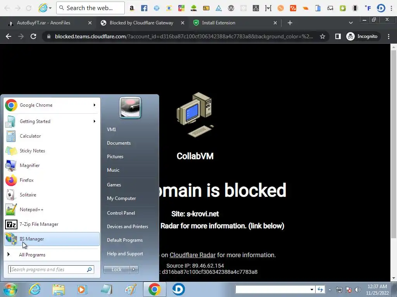
Task: Open Documents from Start menu
Action: tap(119, 143)
